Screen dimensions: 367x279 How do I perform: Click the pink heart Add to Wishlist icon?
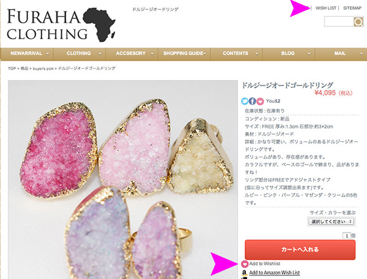(245, 264)
